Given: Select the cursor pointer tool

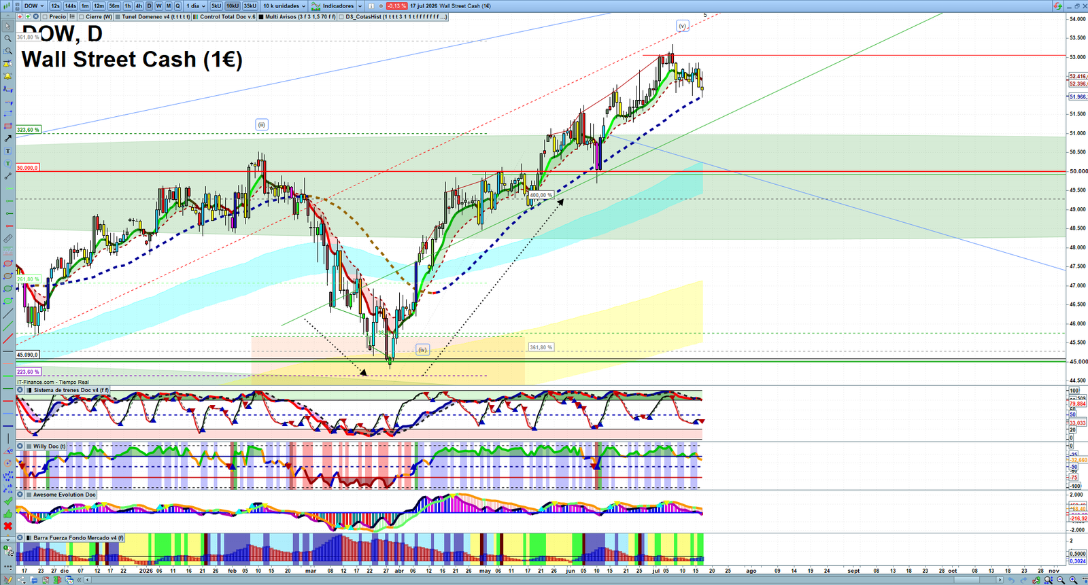Looking at the screenshot, I should [7, 26].
